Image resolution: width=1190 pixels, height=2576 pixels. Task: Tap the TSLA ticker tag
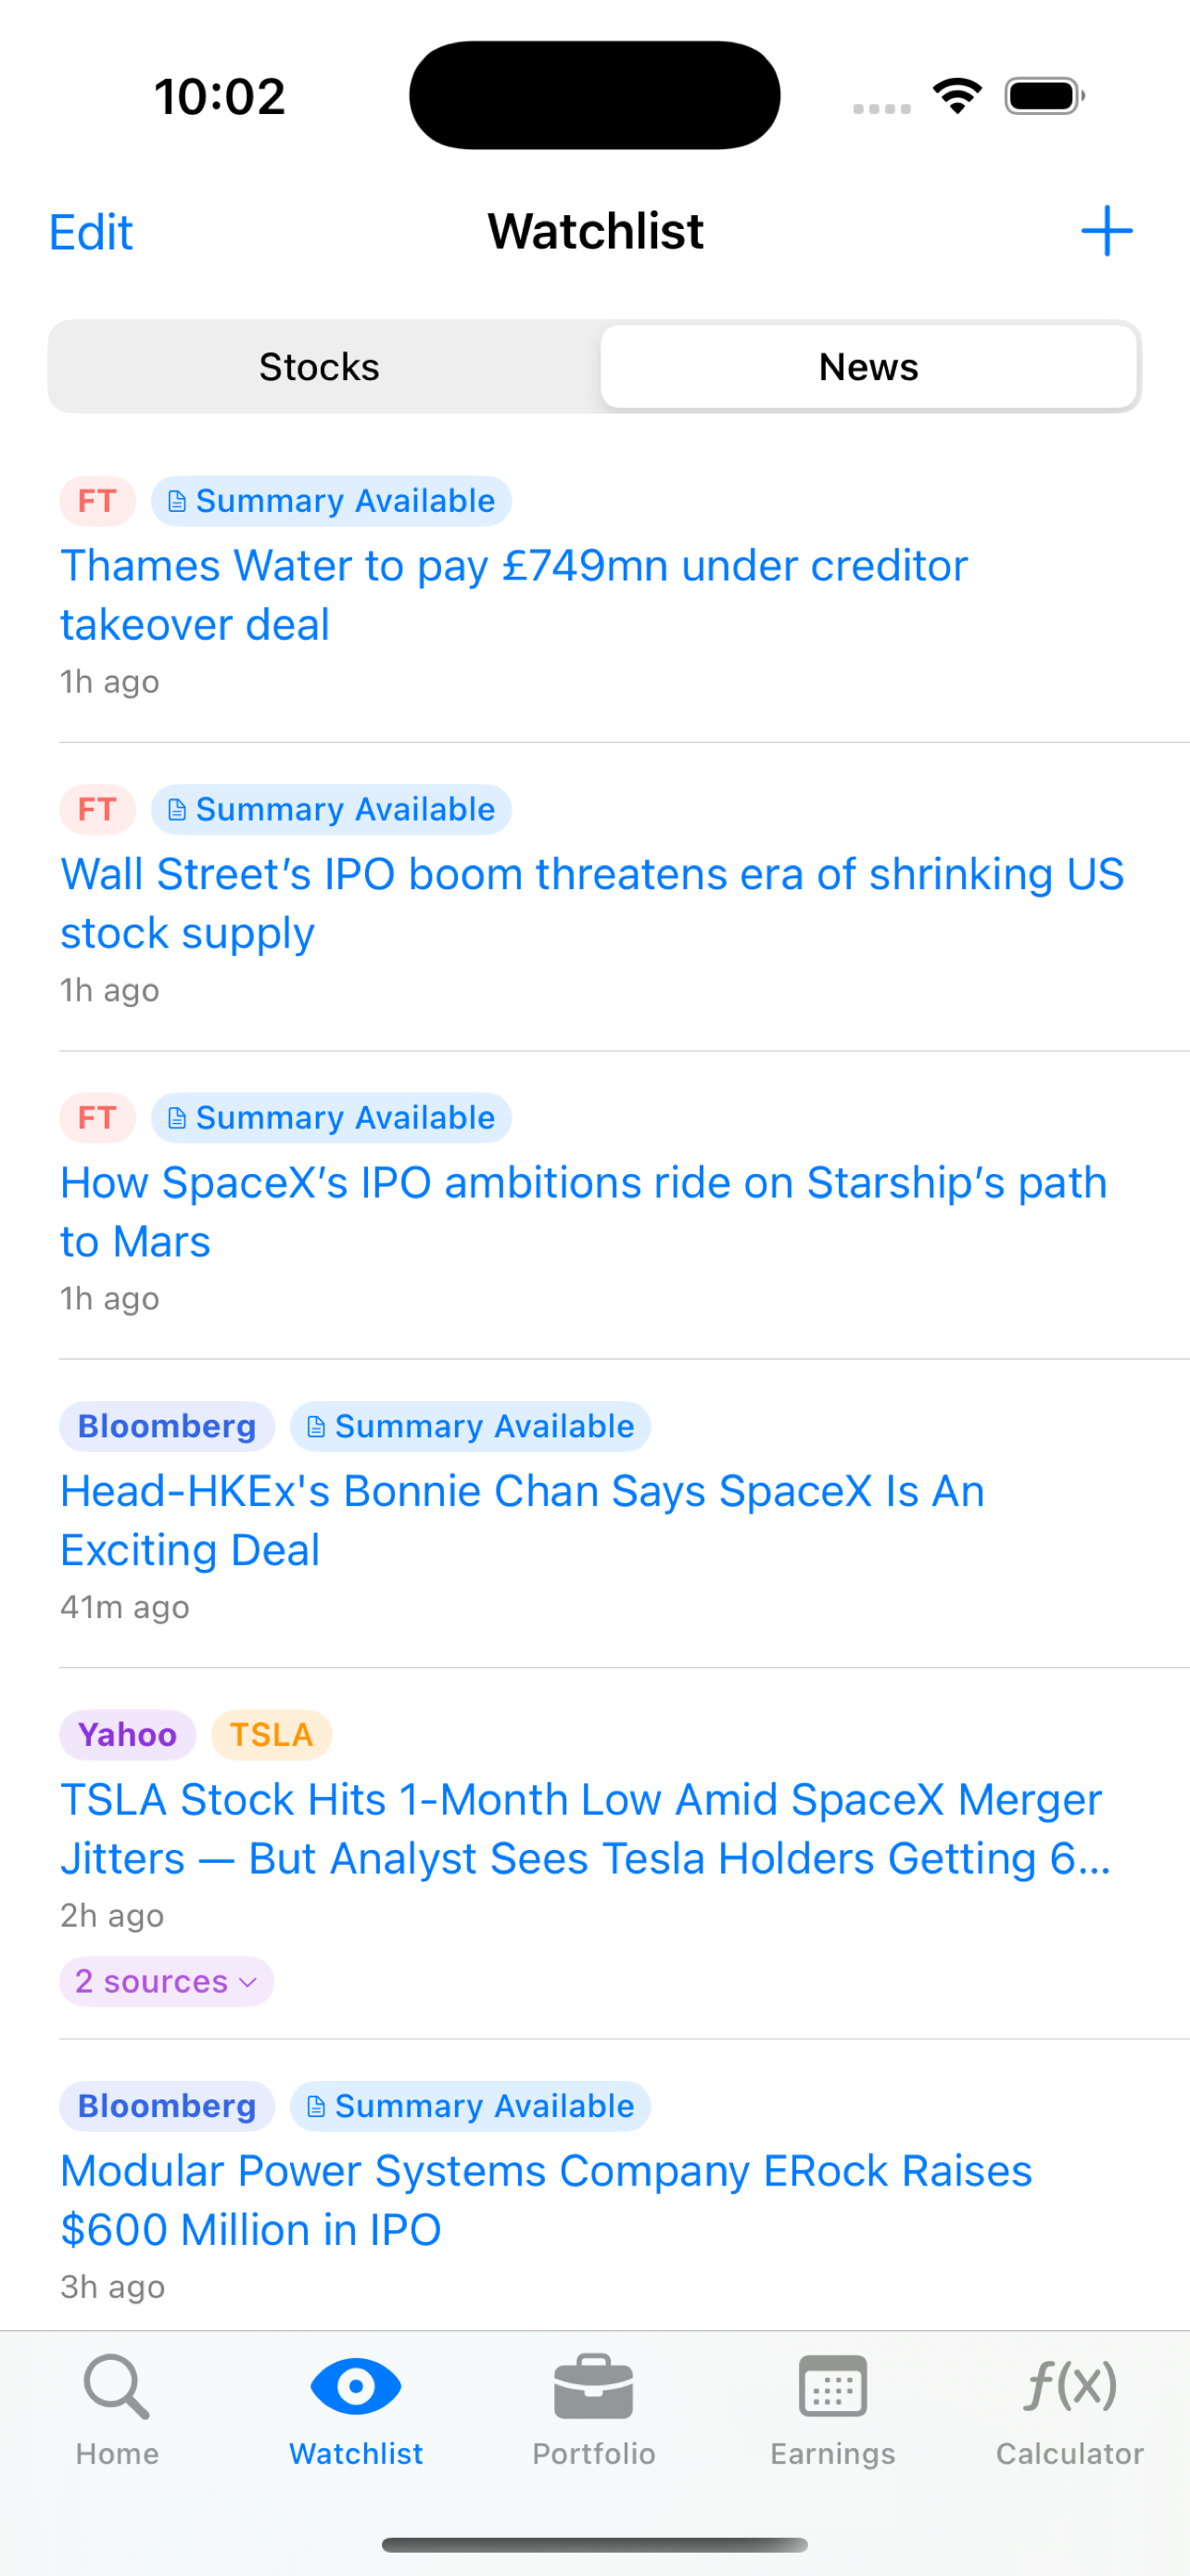[272, 1734]
